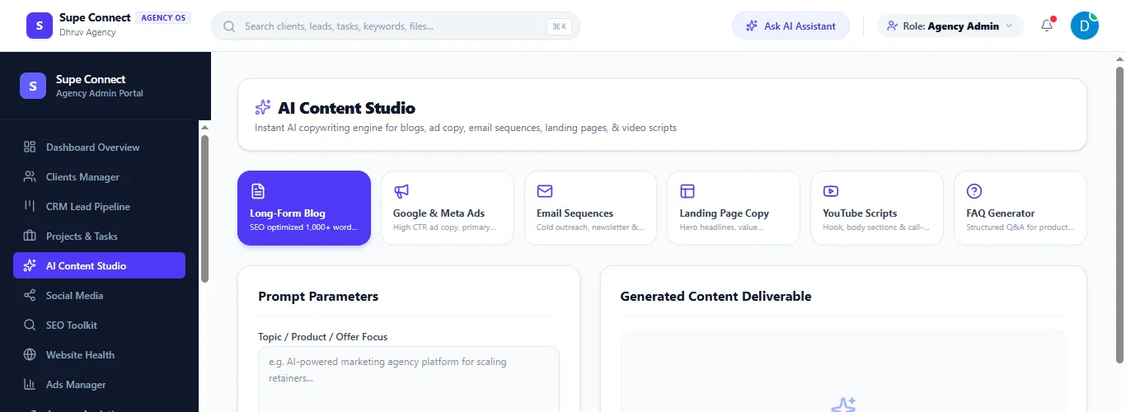Select Email Sequences content type
The image size is (1126, 412).
coord(590,208)
